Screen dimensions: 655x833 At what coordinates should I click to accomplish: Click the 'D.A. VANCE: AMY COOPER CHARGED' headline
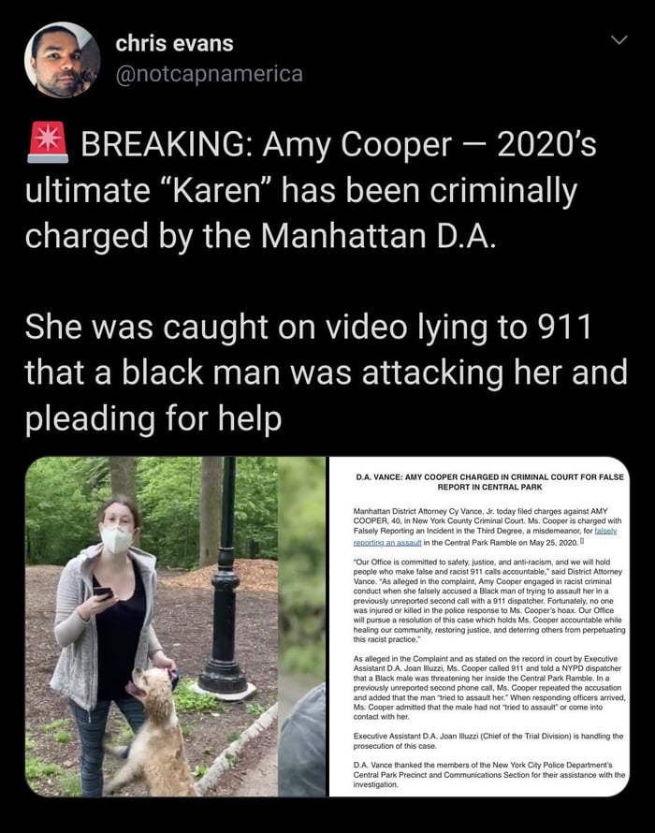click(x=489, y=482)
